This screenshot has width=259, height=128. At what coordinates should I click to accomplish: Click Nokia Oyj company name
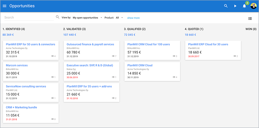pos(71,69)
